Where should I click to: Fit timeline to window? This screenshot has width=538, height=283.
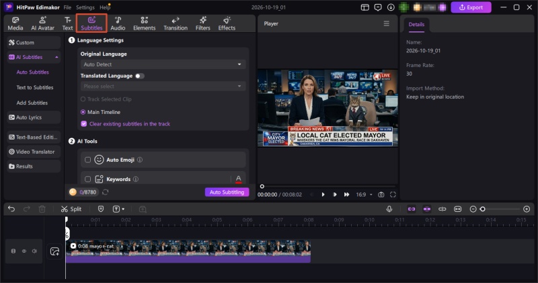458,209
